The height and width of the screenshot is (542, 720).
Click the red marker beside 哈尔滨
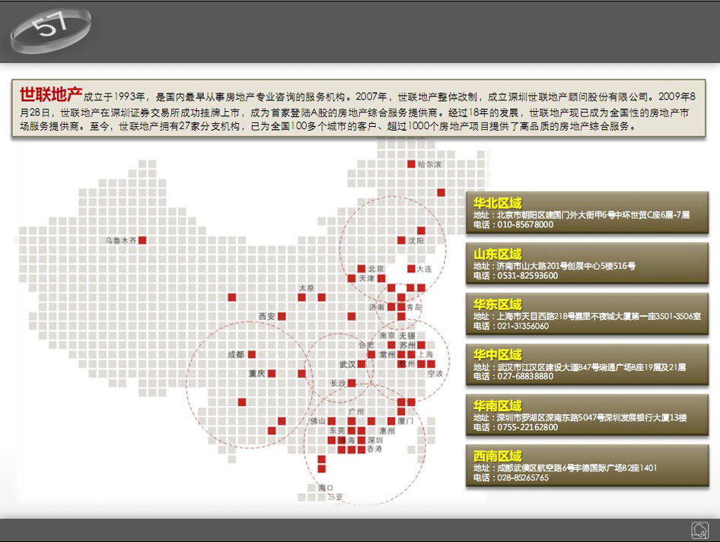411,163
